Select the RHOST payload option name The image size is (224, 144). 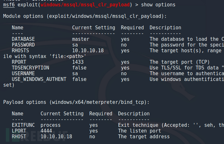click(19, 137)
